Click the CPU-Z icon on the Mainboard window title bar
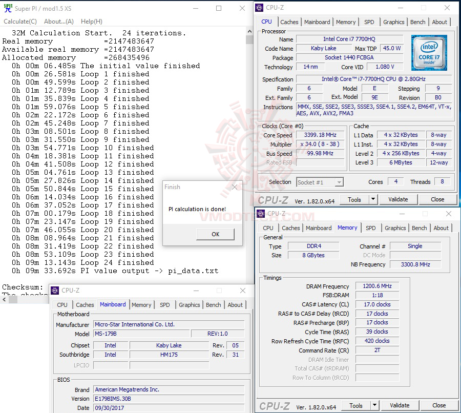The width and height of the screenshot is (461, 413). 53,290
